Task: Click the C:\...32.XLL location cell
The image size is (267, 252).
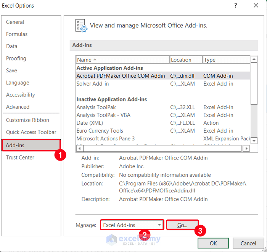Action: [x=182, y=107]
